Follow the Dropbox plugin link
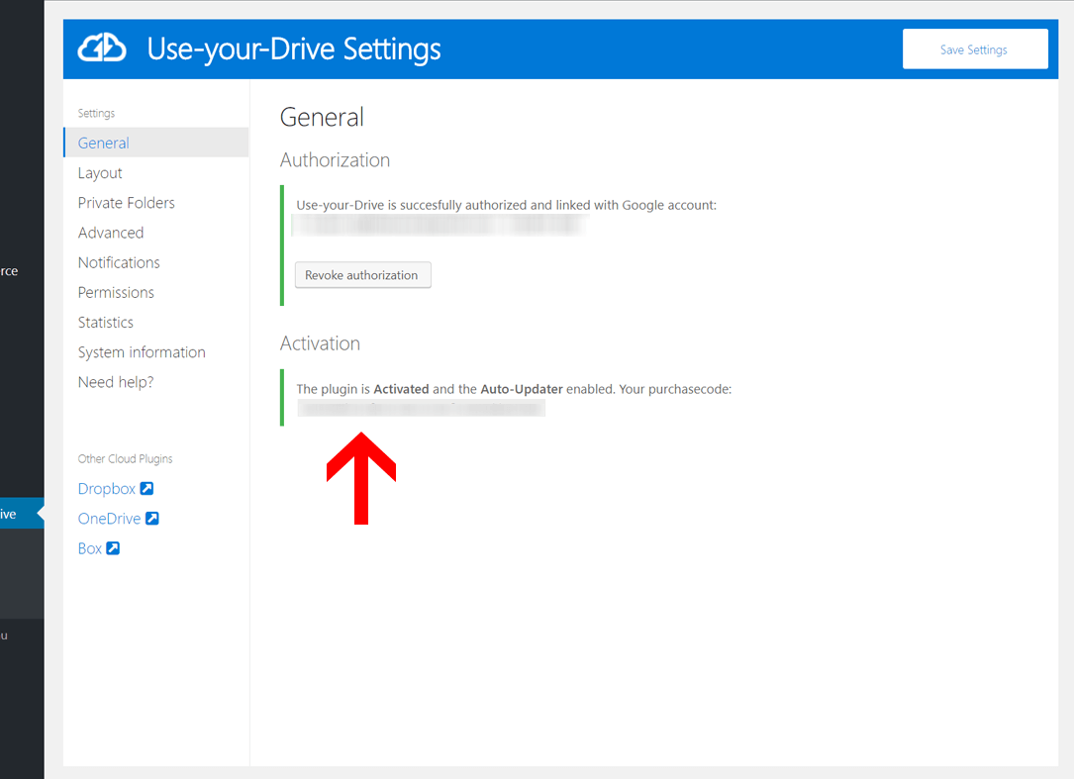 coord(107,489)
